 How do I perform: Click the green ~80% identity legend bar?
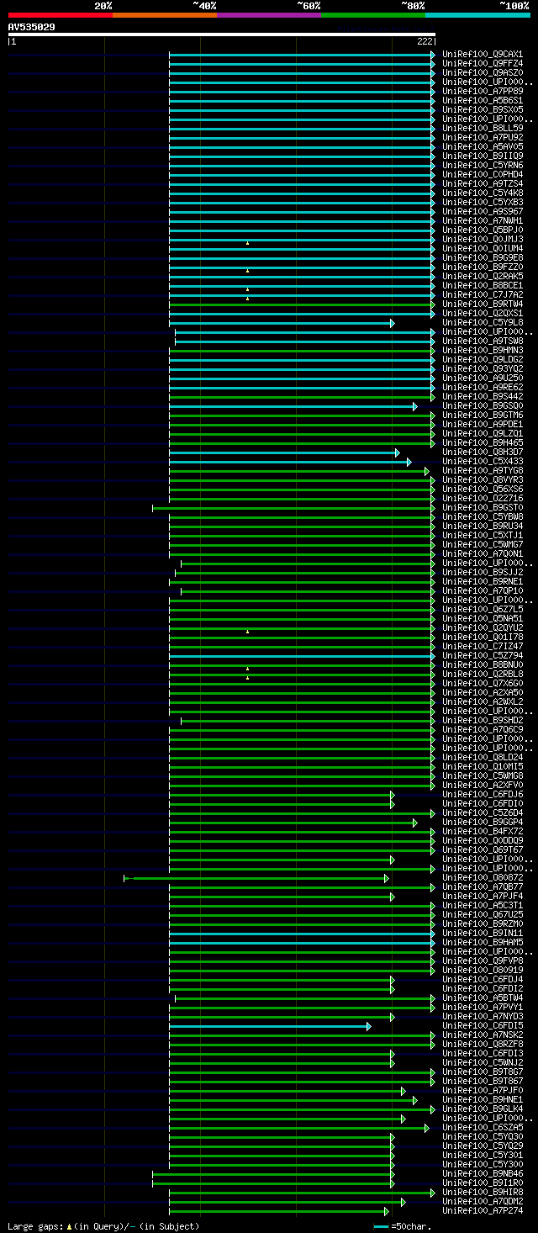[373, 15]
